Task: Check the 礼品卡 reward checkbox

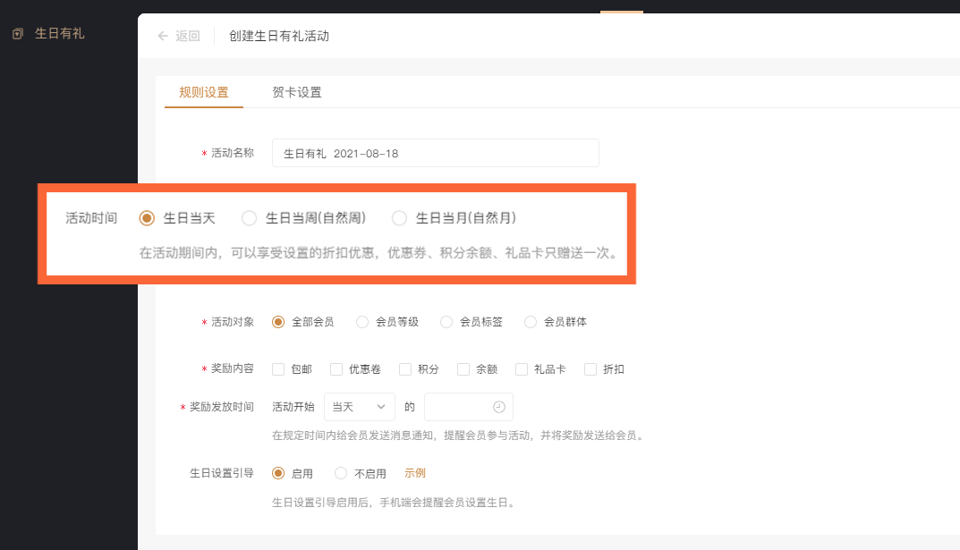Action: [521, 369]
